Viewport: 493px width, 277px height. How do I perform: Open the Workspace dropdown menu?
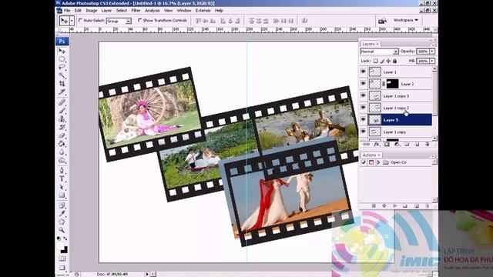406,20
